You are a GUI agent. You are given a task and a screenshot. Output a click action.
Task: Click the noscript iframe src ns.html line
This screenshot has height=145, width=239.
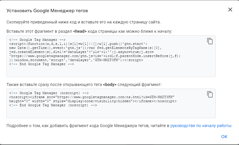[x=92, y=97]
